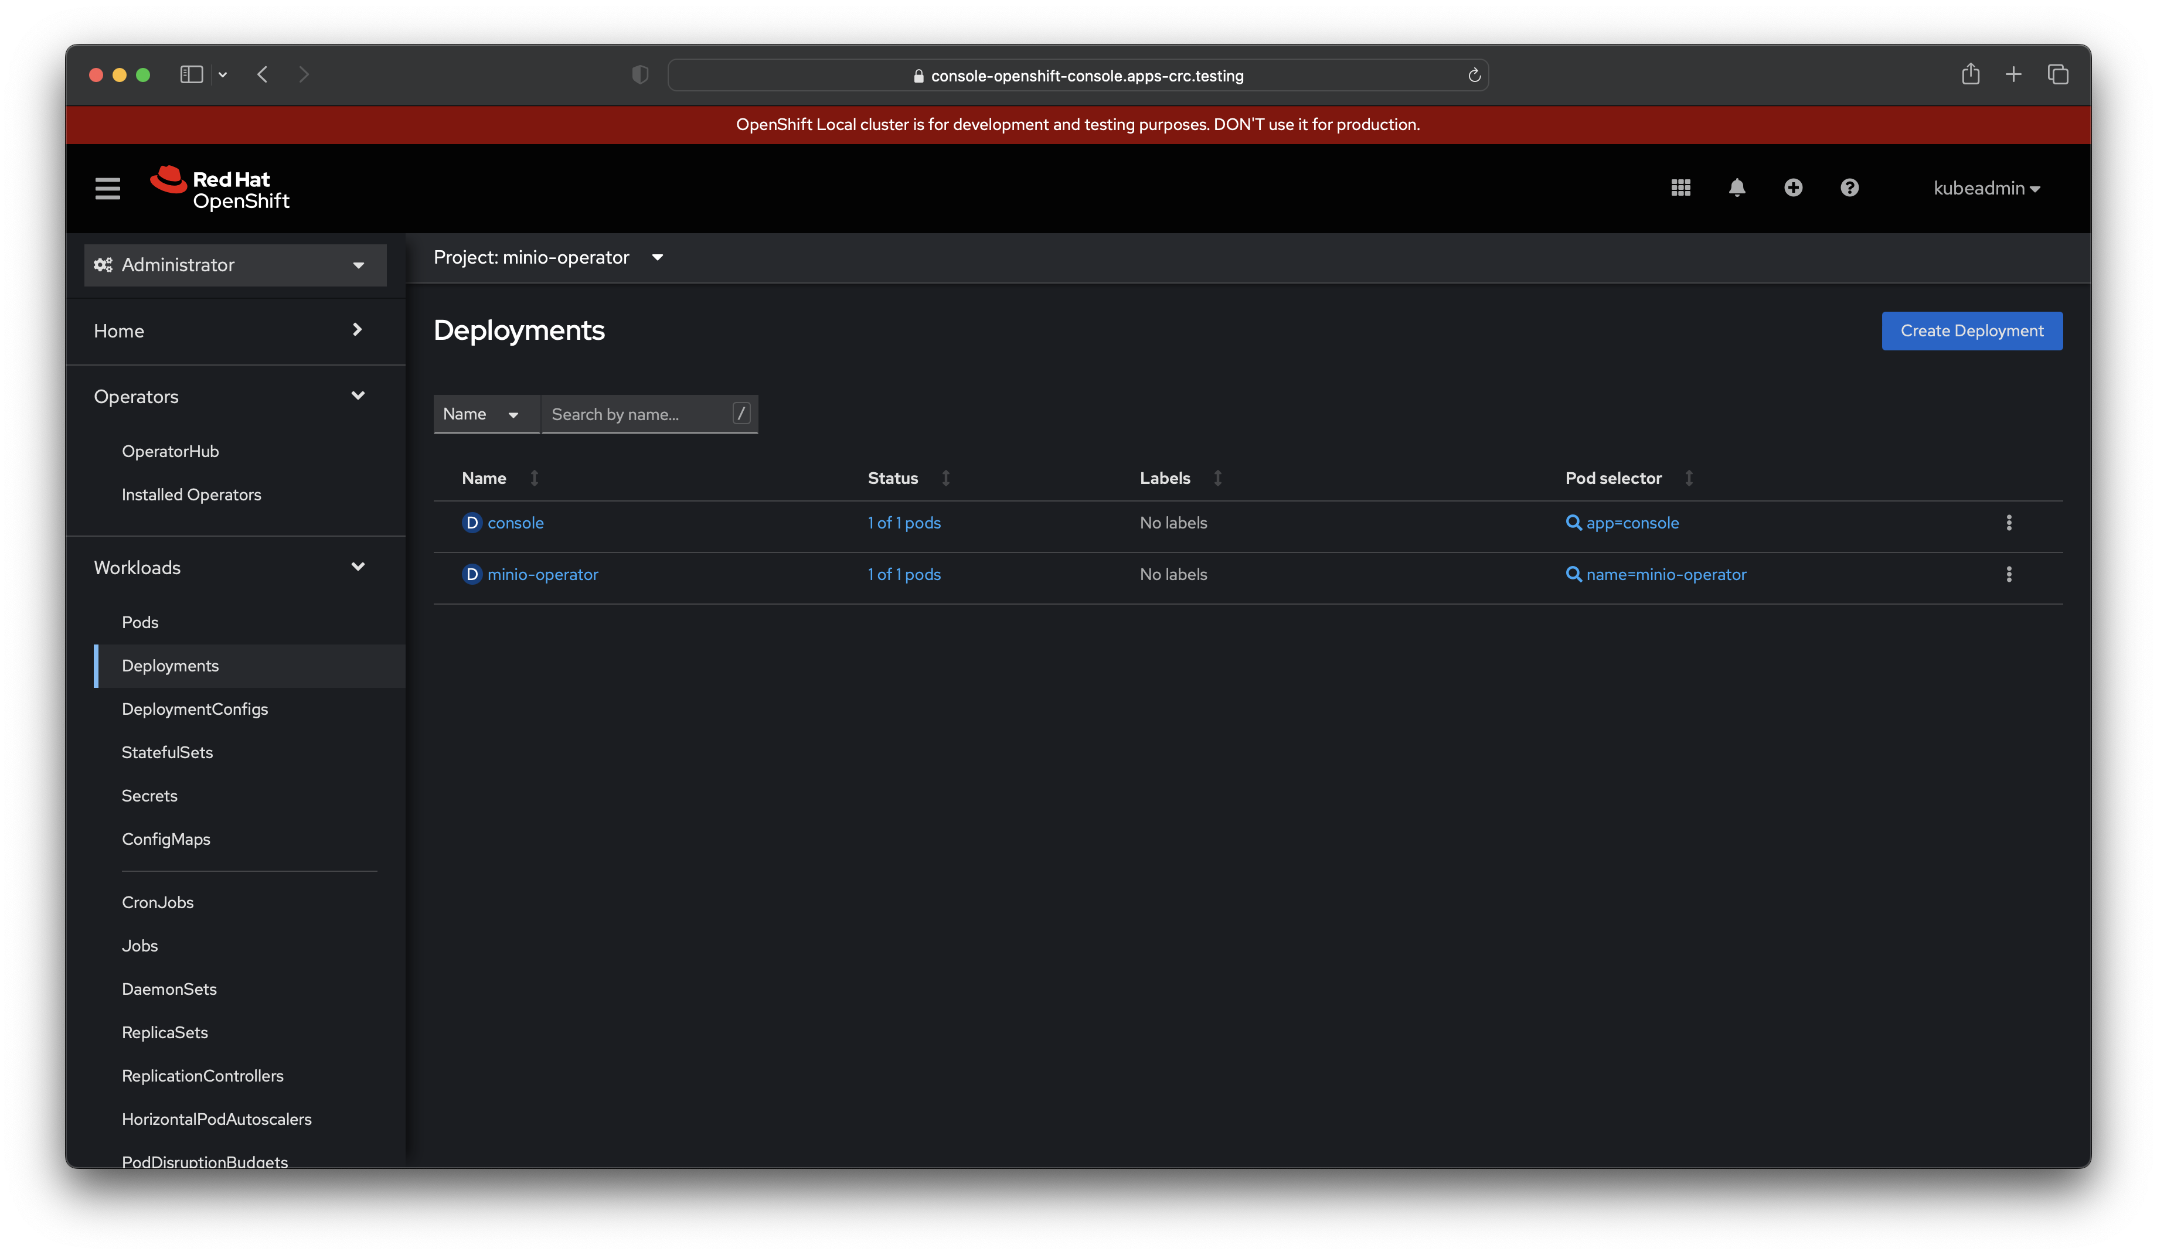Image resolution: width=2157 pixels, height=1255 pixels.
Task: Click the quick create plus icon
Action: tap(1793, 187)
